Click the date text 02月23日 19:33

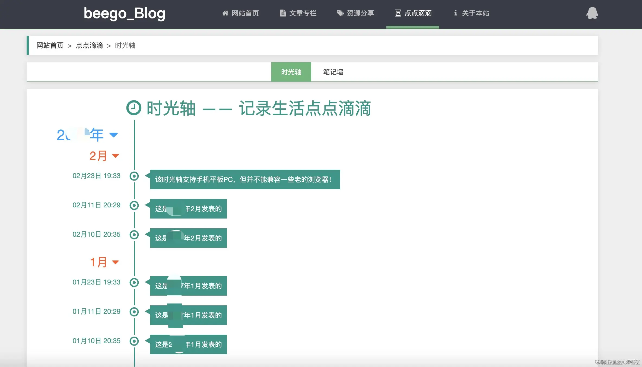(x=96, y=176)
